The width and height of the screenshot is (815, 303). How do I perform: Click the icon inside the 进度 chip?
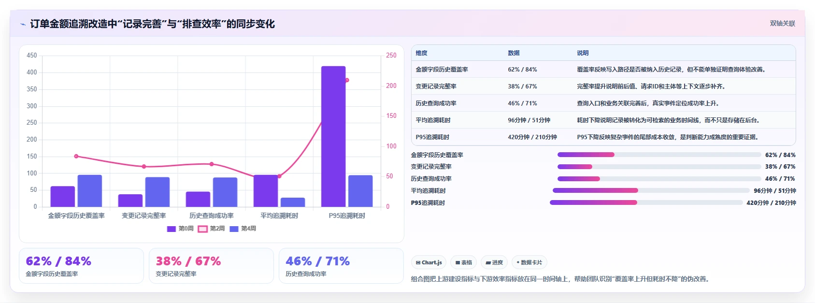tap(488, 263)
